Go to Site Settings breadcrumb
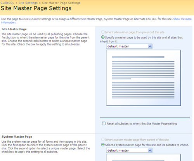This screenshot has width=194, height=161. 28,3
